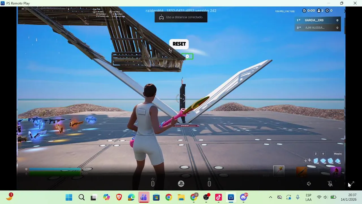
Task: Select the stairs building piece icon
Action: pyautogui.click(x=330, y=161)
